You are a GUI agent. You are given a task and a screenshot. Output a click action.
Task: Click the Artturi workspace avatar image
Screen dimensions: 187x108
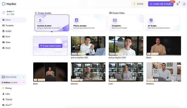[x=4, y=12]
